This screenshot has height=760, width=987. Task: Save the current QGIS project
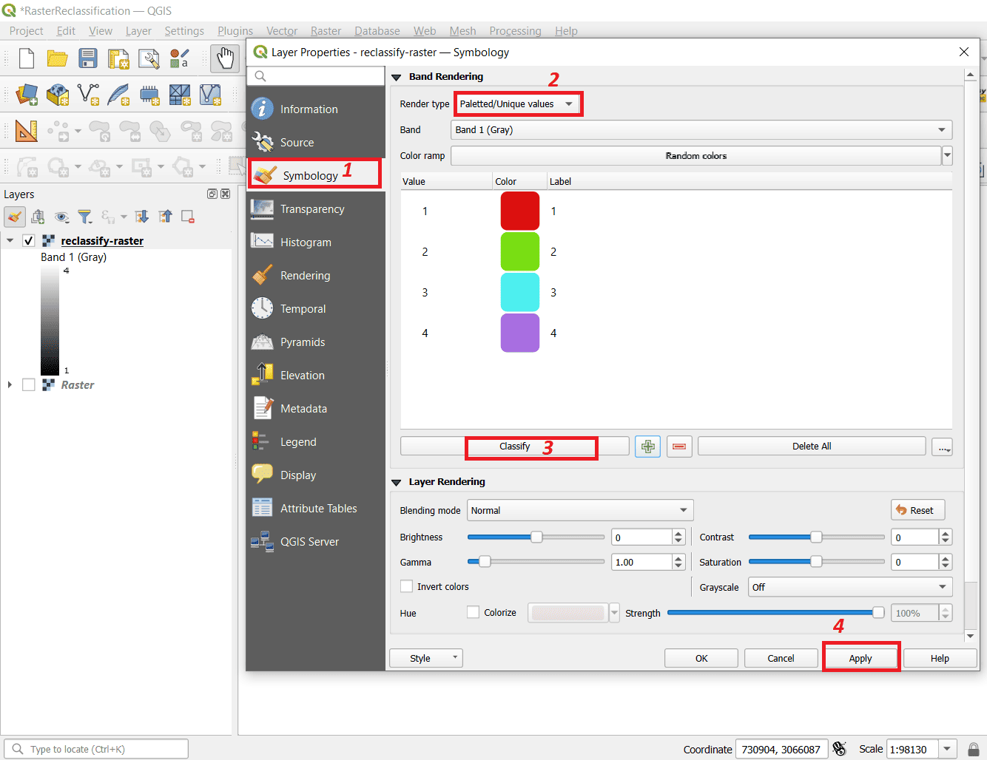[x=89, y=58]
